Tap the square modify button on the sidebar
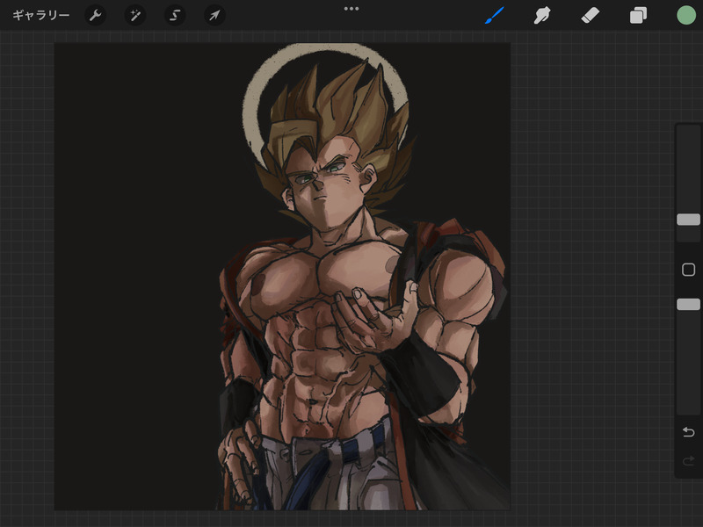Image resolution: width=703 pixels, height=527 pixels. click(688, 270)
